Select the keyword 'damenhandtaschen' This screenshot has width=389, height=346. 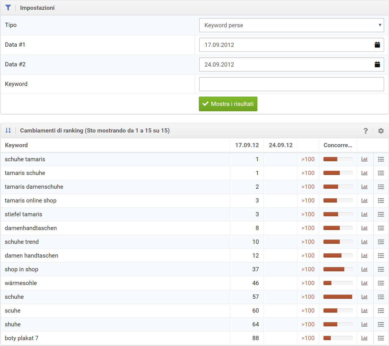point(31,228)
